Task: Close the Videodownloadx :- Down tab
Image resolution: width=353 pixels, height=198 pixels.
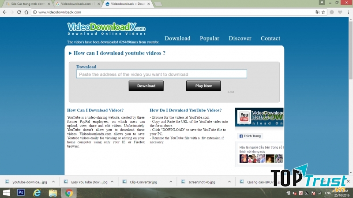Action: [x=149, y=4]
